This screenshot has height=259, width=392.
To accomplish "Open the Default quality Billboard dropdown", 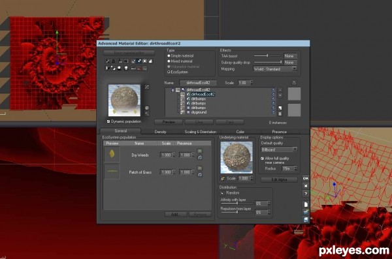I will (x=279, y=149).
